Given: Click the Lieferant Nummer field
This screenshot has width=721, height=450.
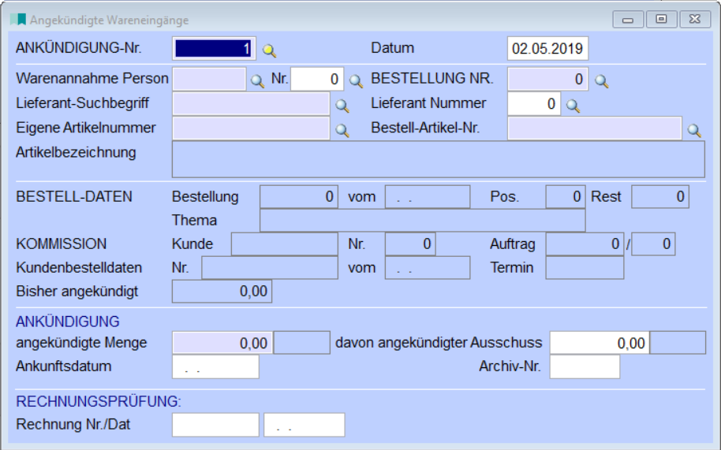Looking at the screenshot, I should tap(534, 104).
